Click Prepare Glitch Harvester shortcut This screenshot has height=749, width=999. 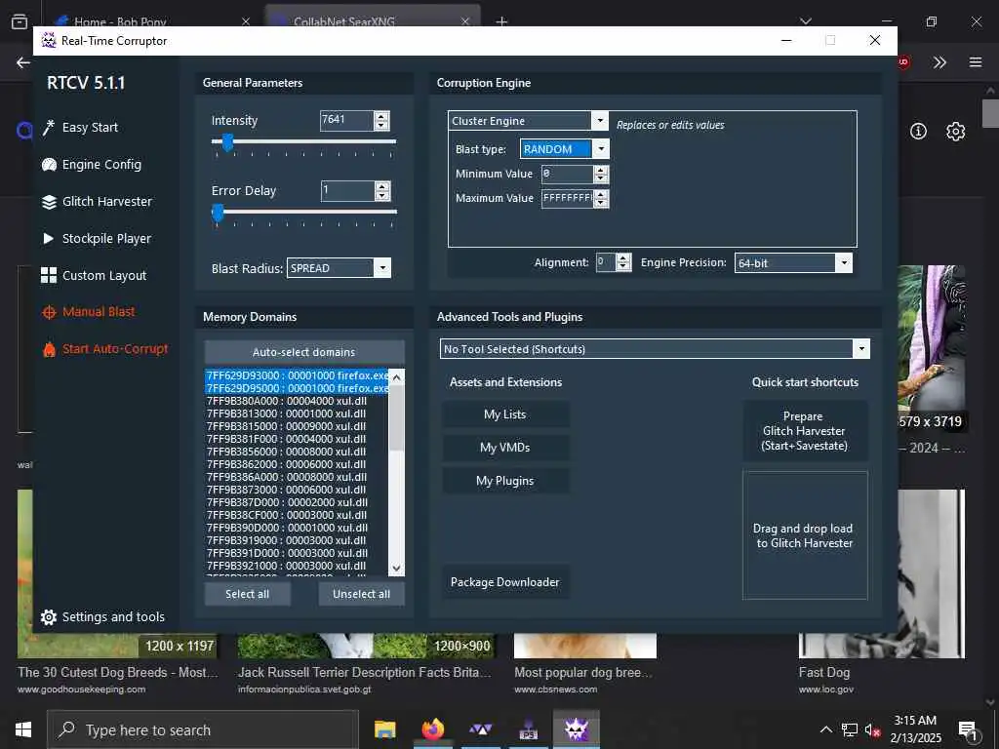805,430
